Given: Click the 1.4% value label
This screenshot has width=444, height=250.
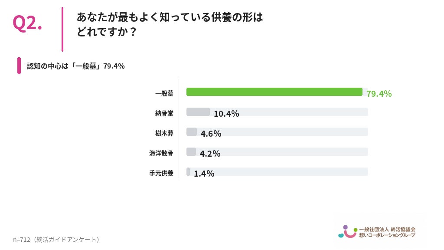Looking at the screenshot, I should 204,174.
